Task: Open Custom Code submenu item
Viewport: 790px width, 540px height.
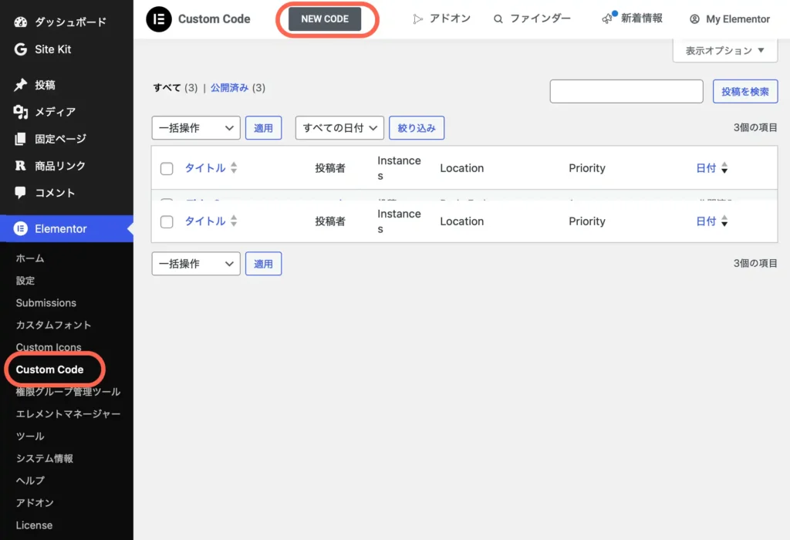Action: (49, 370)
